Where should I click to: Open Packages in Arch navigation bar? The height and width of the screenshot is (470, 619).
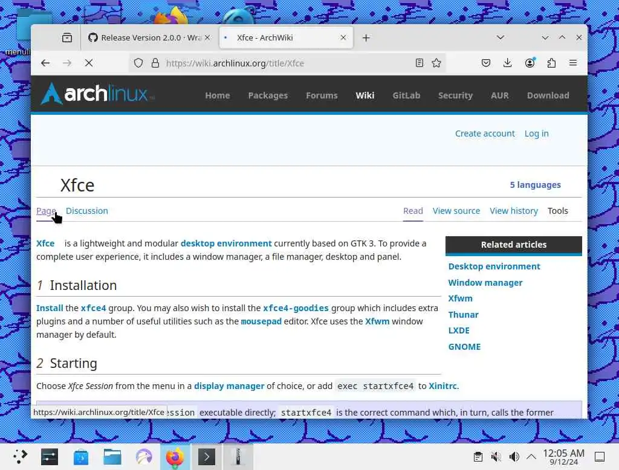(268, 95)
